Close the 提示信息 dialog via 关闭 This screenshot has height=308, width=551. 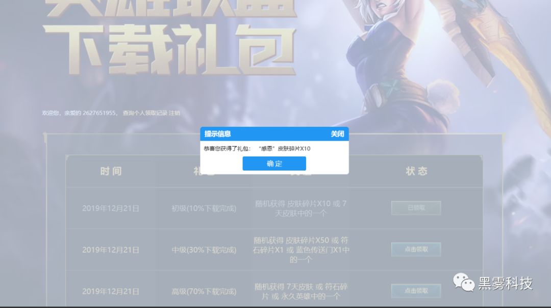tap(337, 134)
